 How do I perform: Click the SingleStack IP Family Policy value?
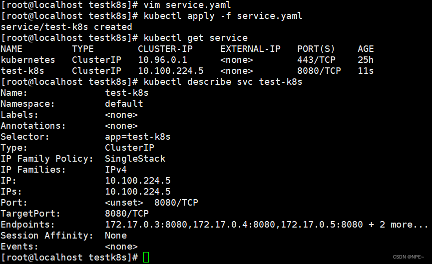pos(135,159)
